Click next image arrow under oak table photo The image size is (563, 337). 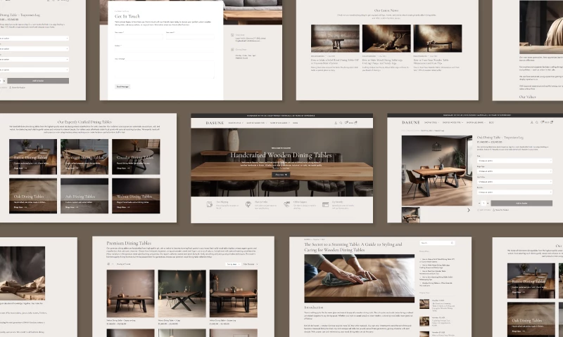point(468,210)
